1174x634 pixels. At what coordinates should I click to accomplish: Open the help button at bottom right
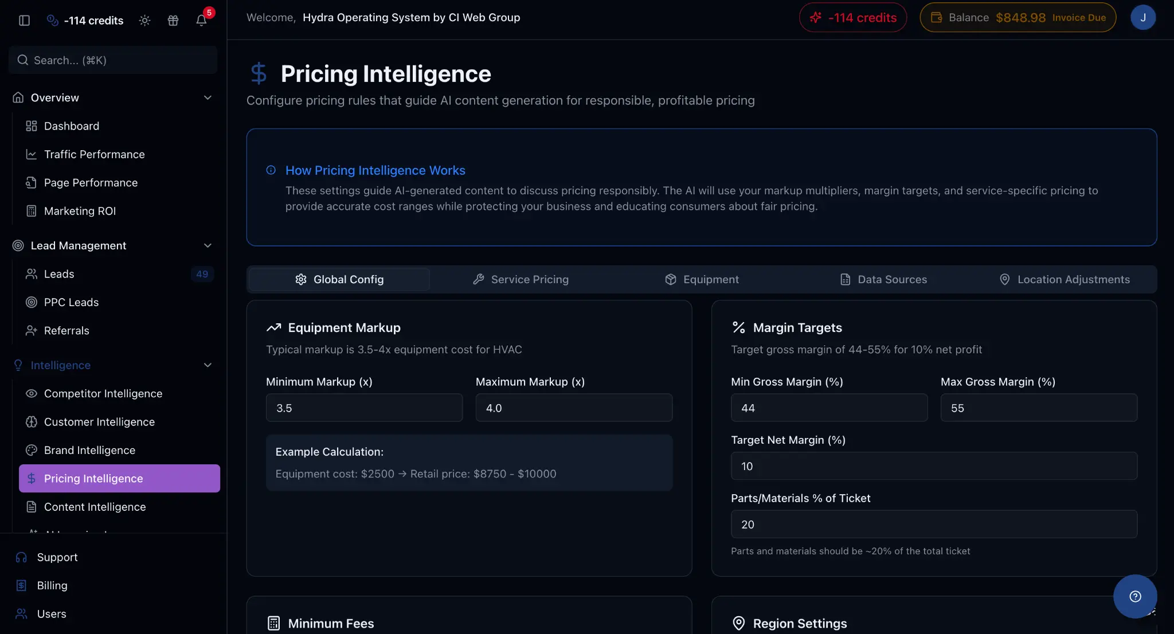(1135, 596)
